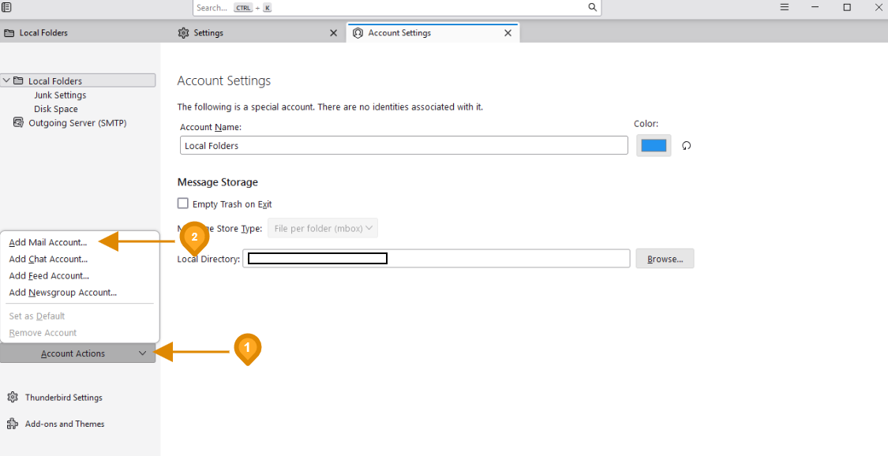Click the Local Folders tab folder icon
This screenshot has height=456, width=888.
(9, 33)
